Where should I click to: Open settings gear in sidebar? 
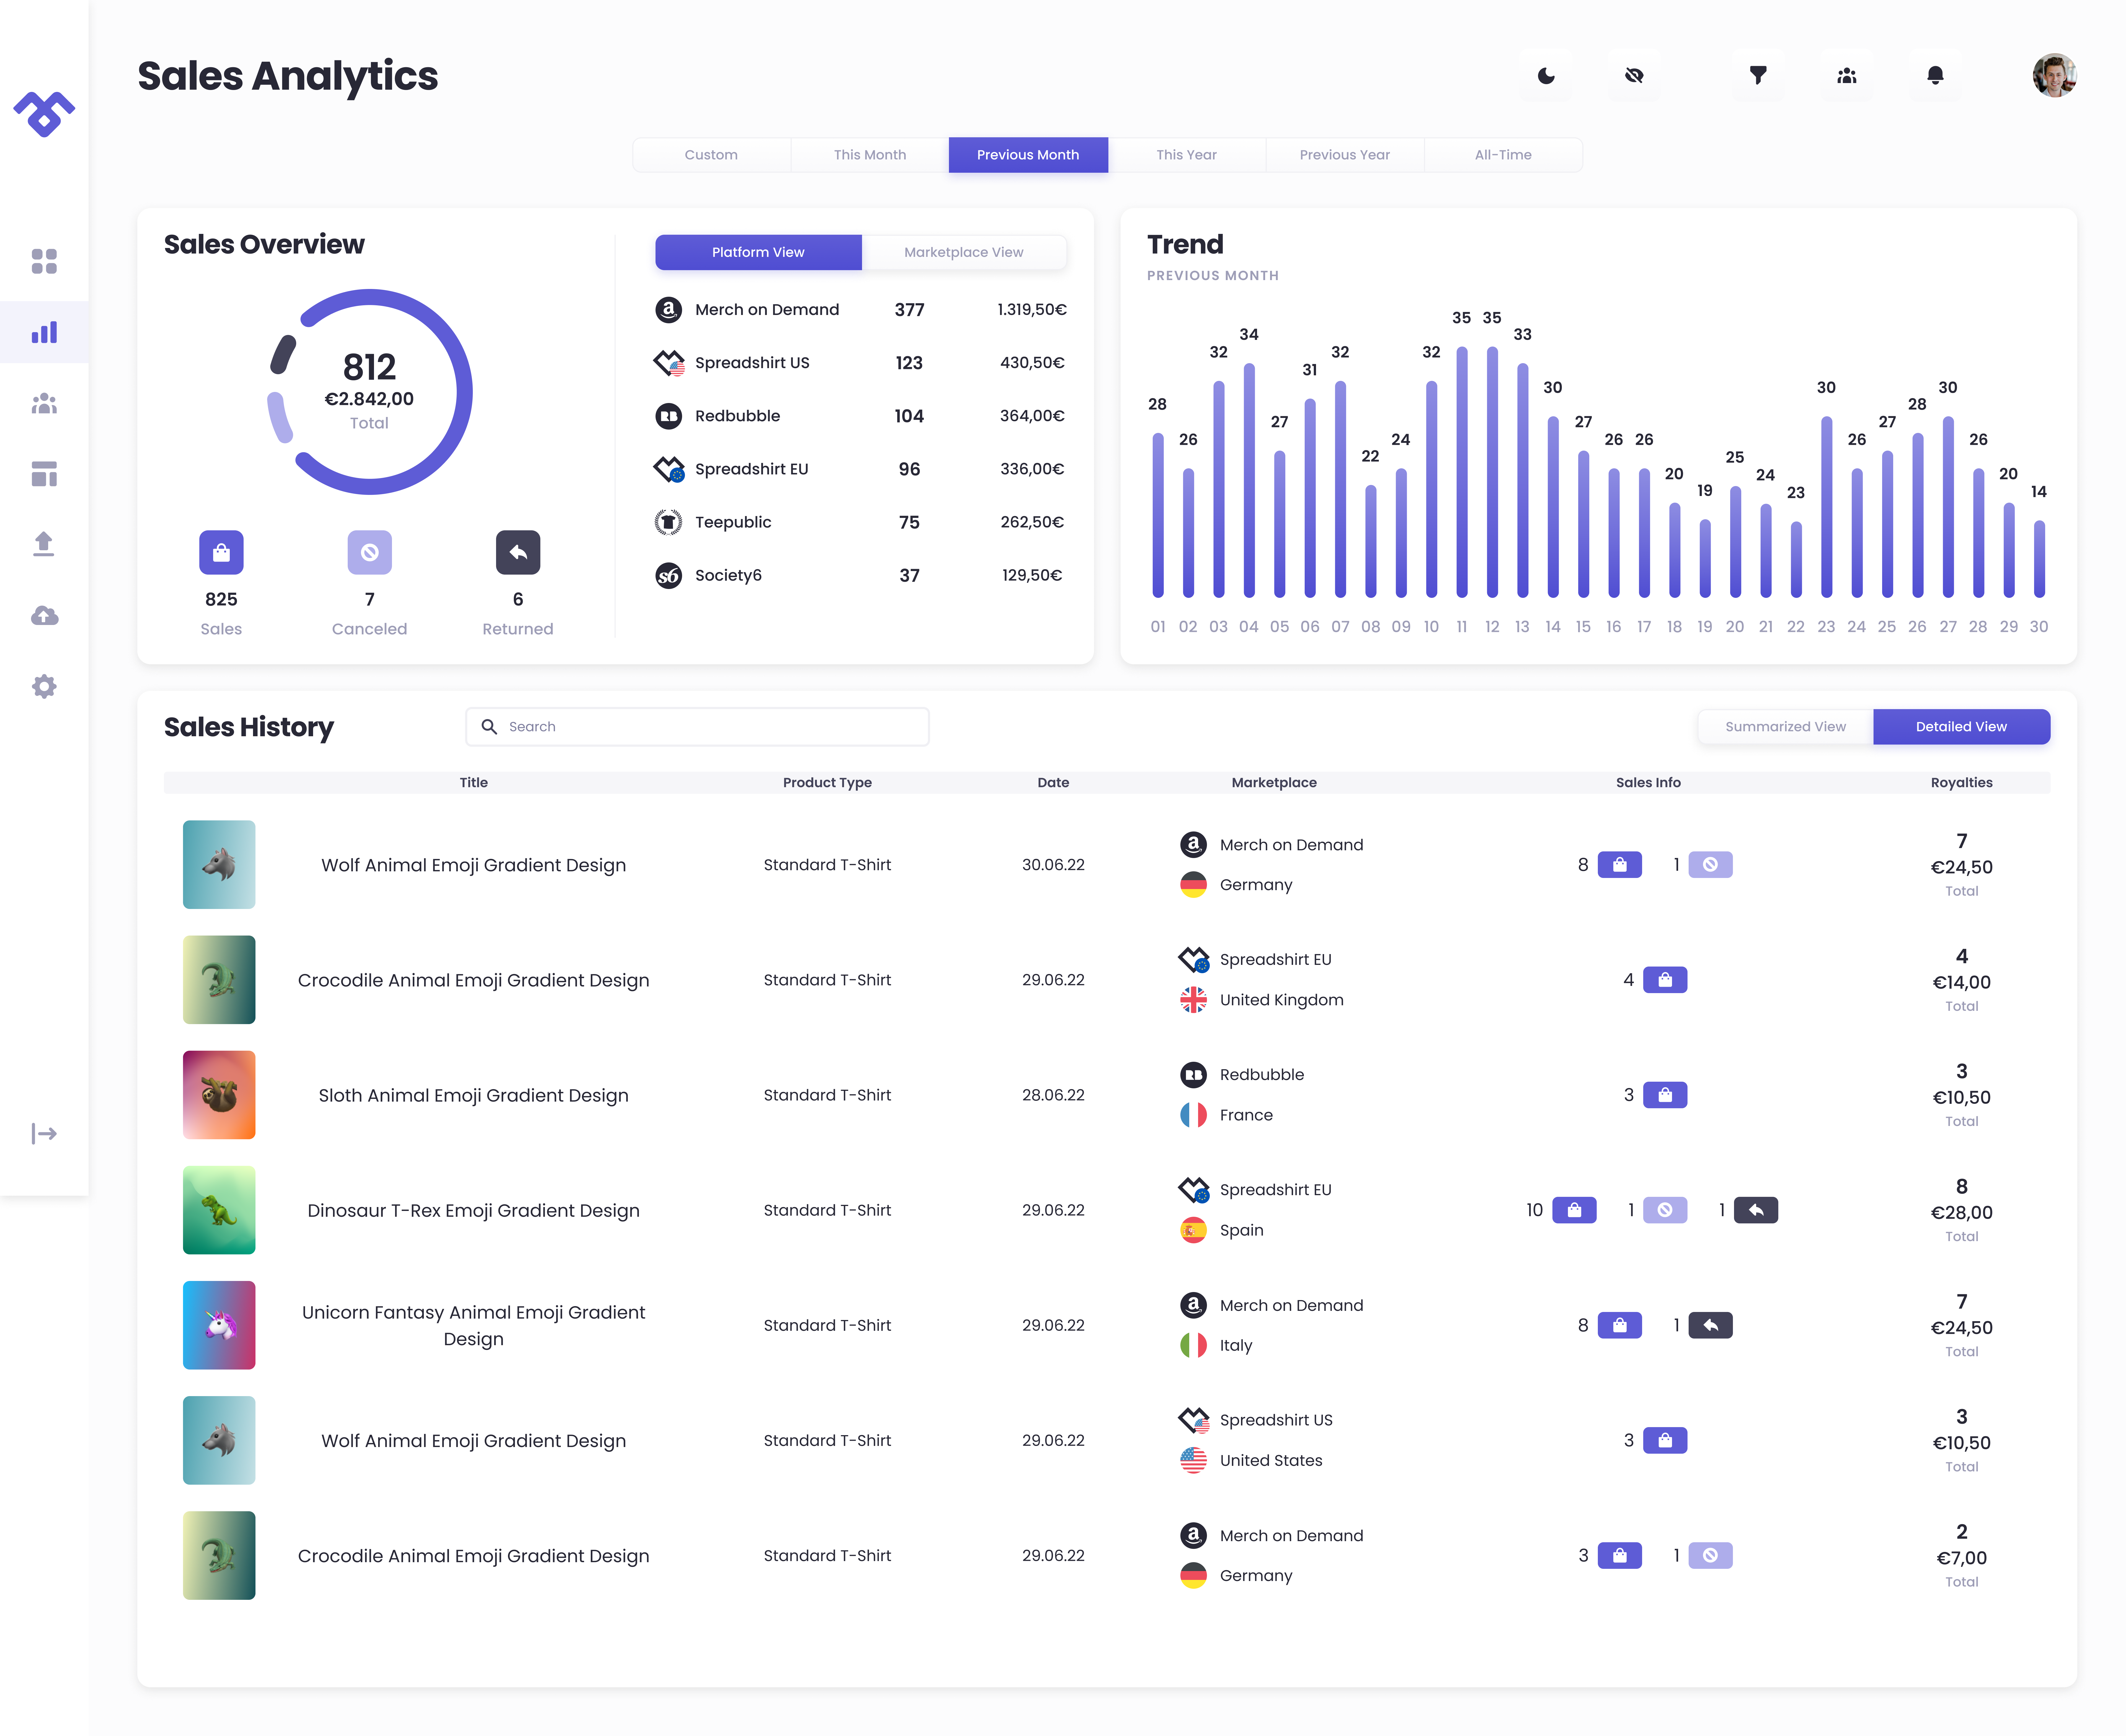click(44, 686)
